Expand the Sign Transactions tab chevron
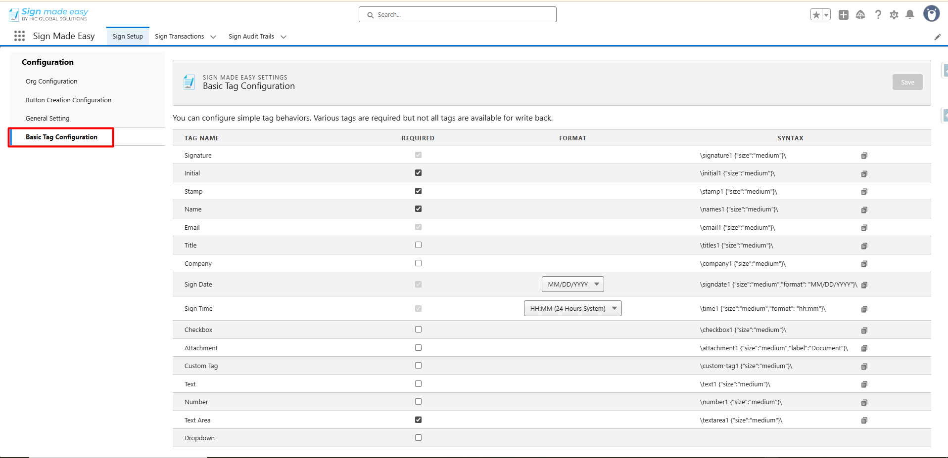The image size is (948, 458). point(213,37)
